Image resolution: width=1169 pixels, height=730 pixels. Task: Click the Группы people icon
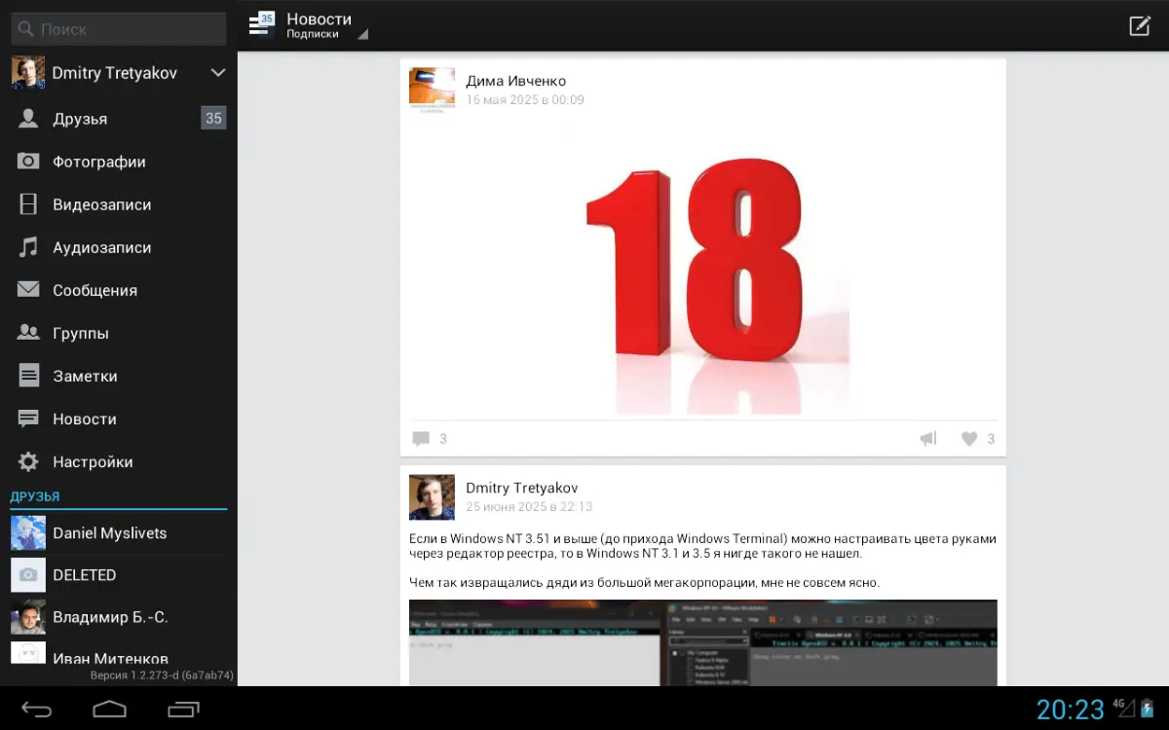(28, 333)
